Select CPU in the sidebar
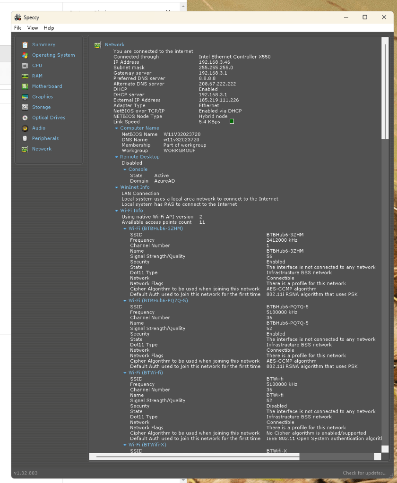Screen dimensions: 397x483 click(x=37, y=66)
